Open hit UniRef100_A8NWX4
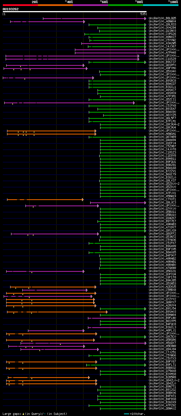Image resolution: width=181 pixels, height=416 pixels. 162,22
